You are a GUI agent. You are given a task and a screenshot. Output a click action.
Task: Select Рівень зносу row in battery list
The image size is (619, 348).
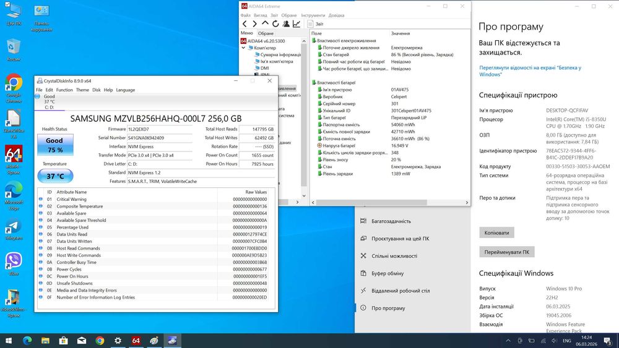point(390,159)
